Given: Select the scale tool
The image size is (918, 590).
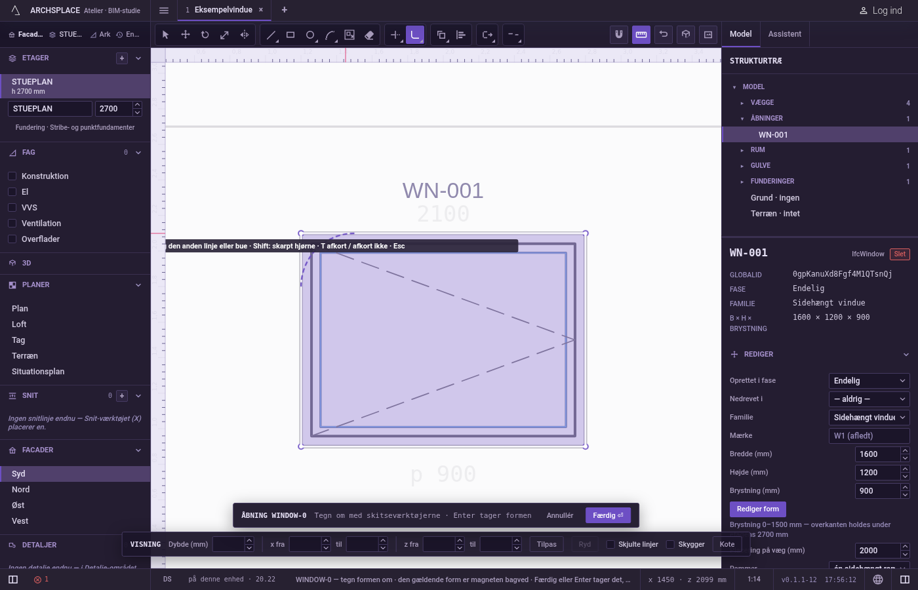Looking at the screenshot, I should click(225, 35).
